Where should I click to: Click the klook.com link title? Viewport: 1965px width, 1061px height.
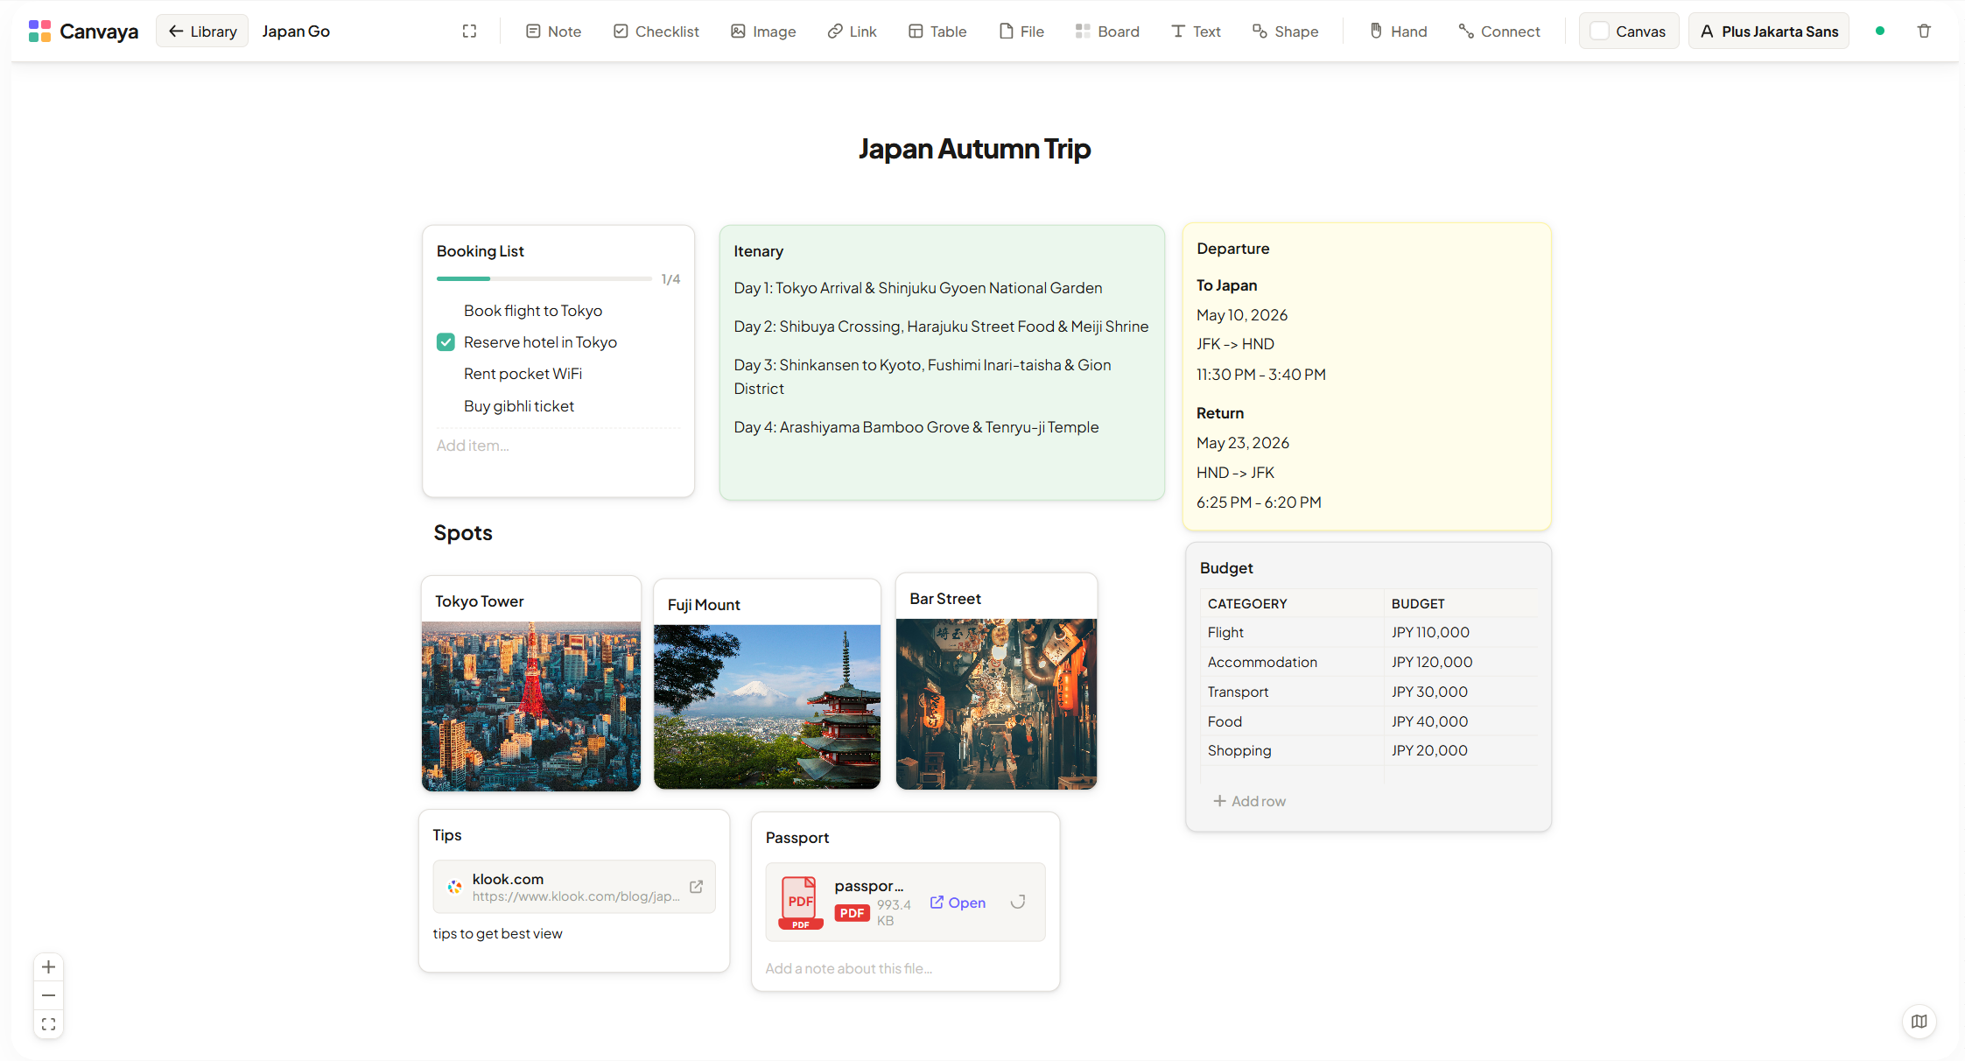coord(508,879)
